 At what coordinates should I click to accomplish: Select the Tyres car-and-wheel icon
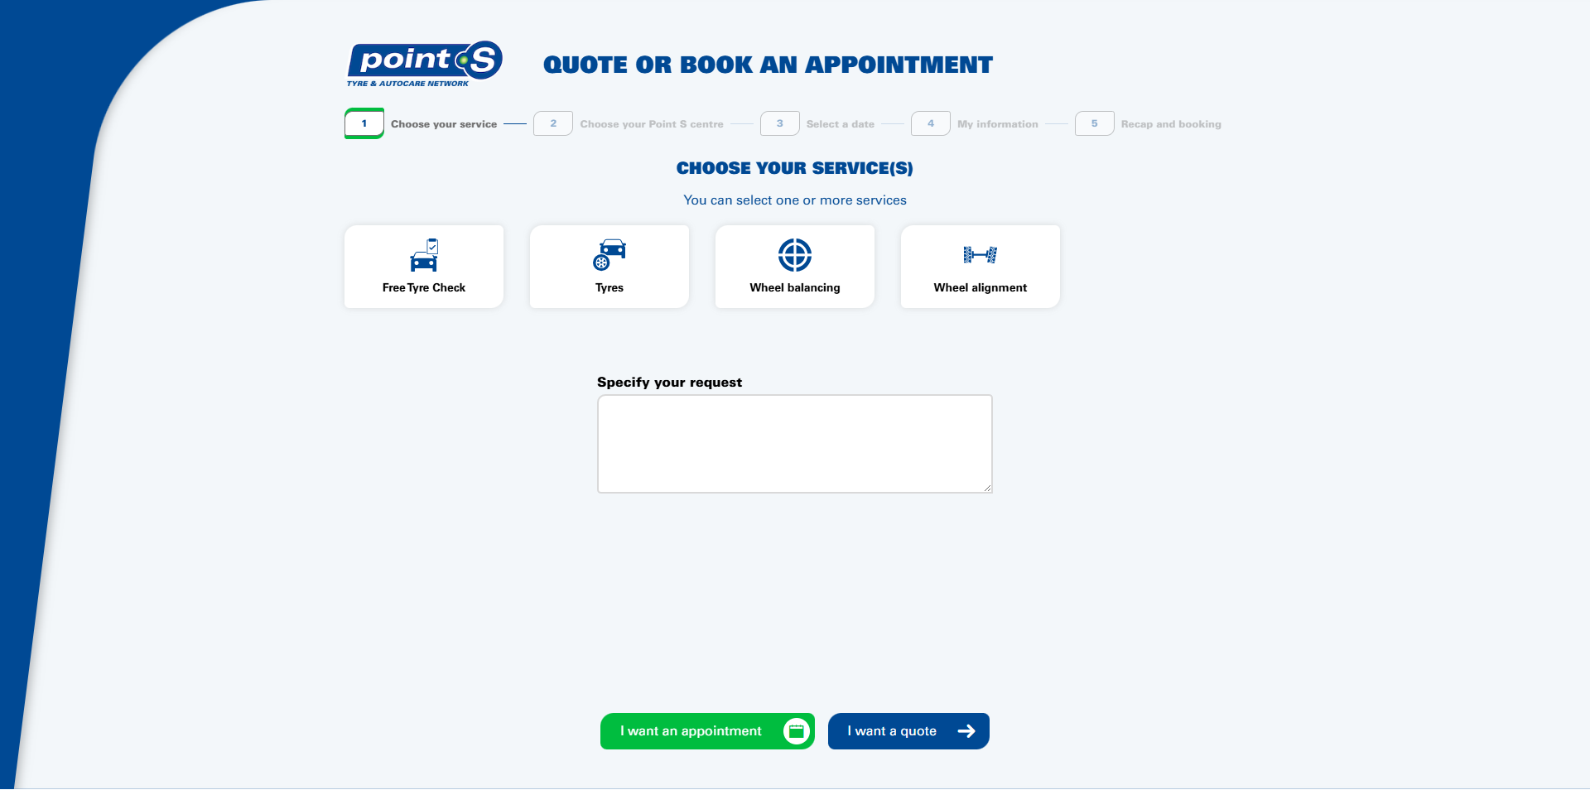coord(609,255)
